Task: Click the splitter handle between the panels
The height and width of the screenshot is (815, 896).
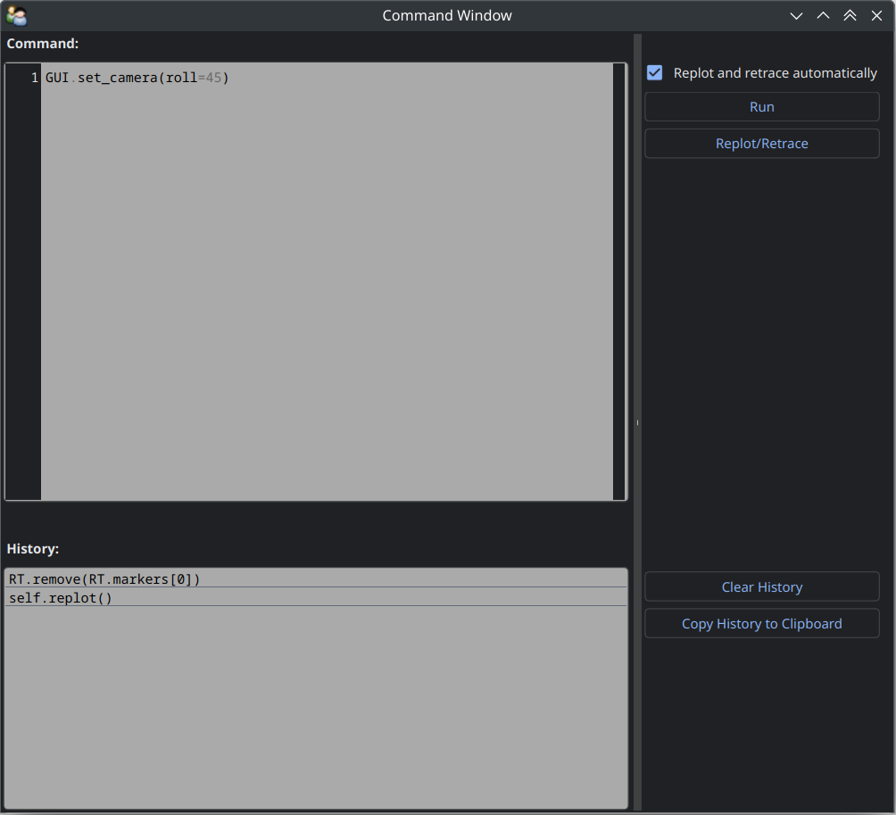Action: point(638,423)
